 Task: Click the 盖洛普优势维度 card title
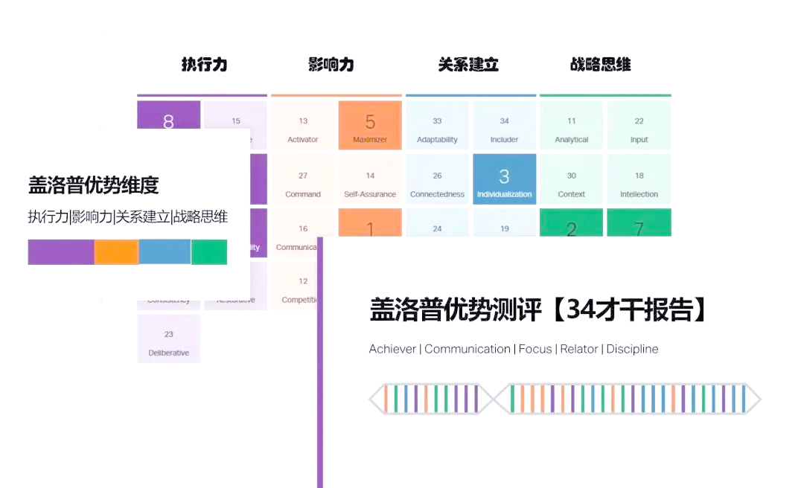point(93,185)
